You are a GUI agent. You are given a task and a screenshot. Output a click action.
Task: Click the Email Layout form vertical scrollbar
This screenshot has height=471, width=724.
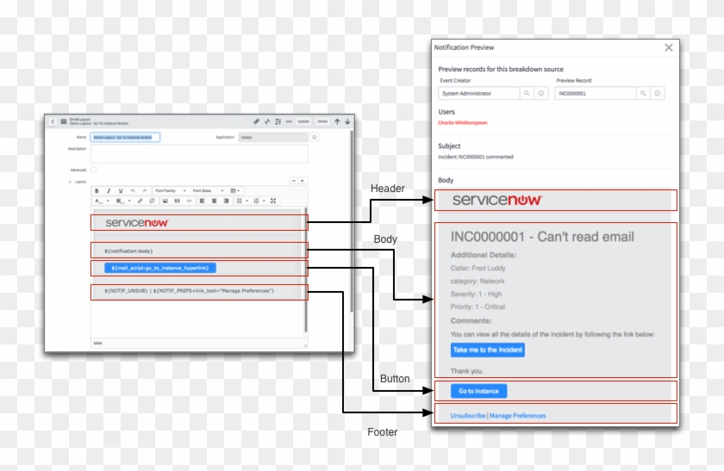(x=352, y=221)
